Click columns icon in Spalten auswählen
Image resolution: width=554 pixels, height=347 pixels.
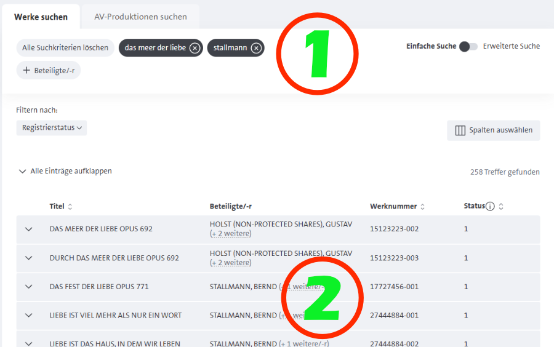pyautogui.click(x=460, y=130)
